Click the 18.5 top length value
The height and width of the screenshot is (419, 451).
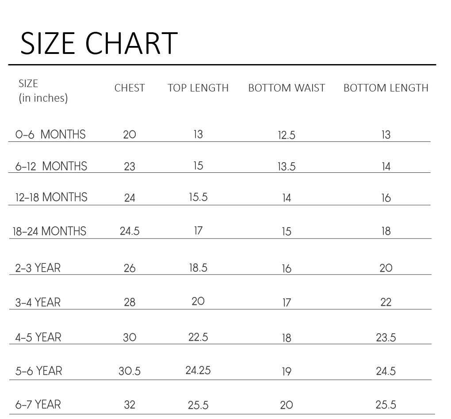pyautogui.click(x=198, y=267)
